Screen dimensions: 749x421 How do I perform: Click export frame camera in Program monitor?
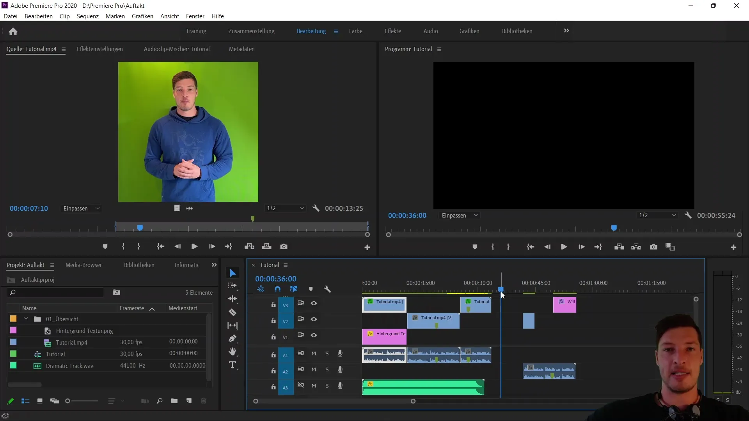653,247
